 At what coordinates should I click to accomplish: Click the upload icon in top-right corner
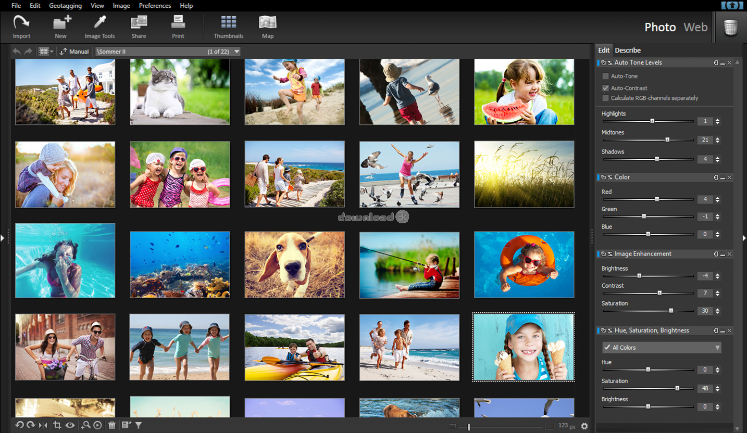click(x=732, y=5)
